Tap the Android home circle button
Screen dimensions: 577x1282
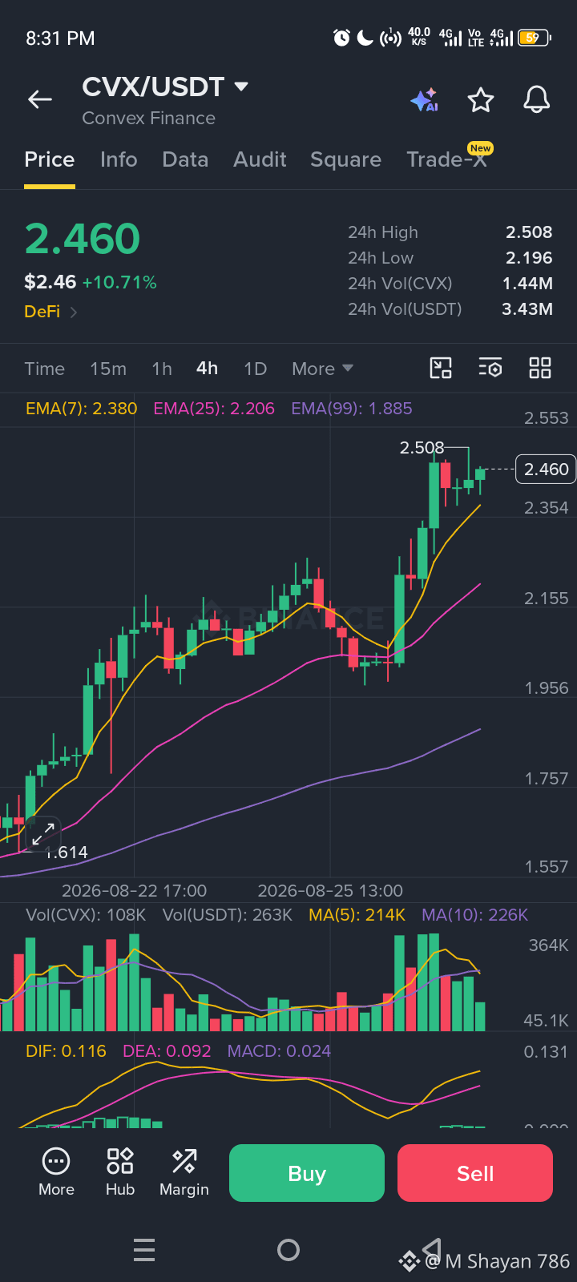[x=288, y=1250]
